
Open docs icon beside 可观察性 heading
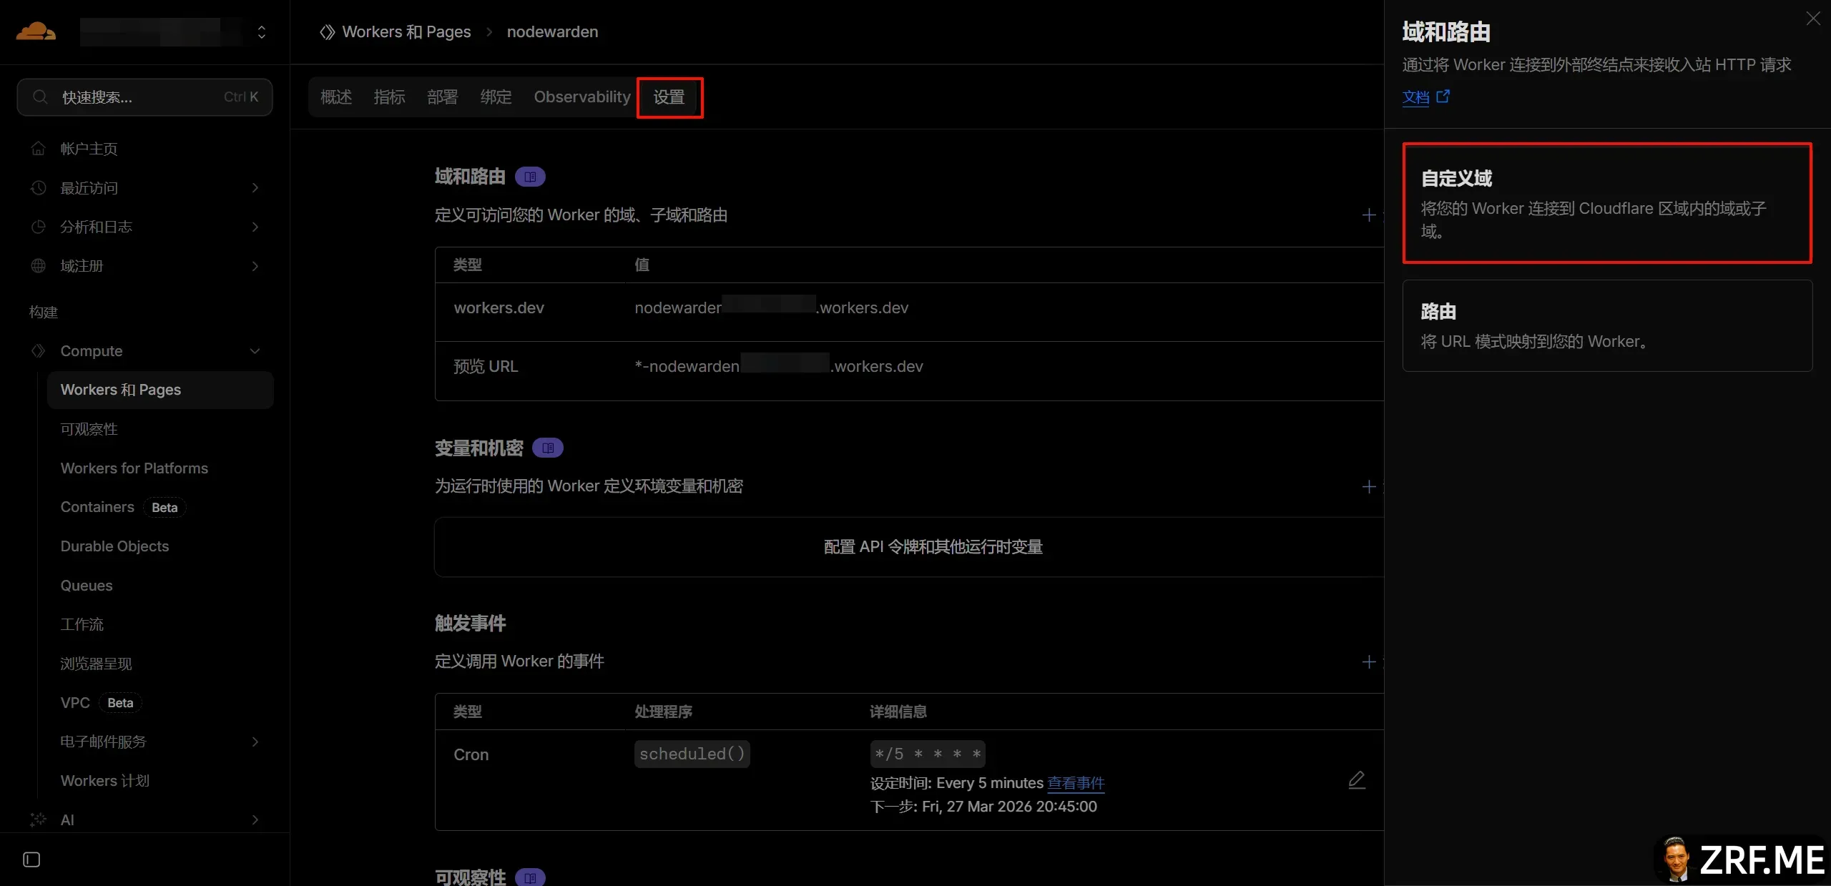pyautogui.click(x=530, y=877)
